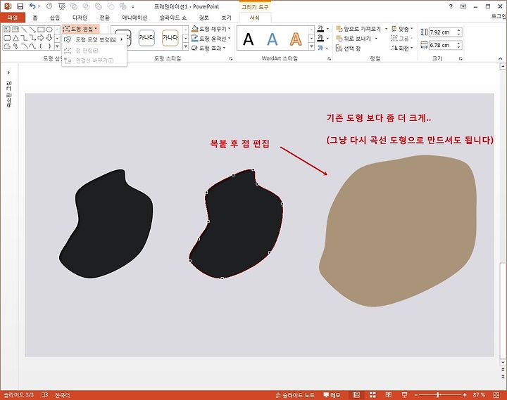Expand the shape styles gallery
Viewport: 507px width, 400px height.
[186, 47]
